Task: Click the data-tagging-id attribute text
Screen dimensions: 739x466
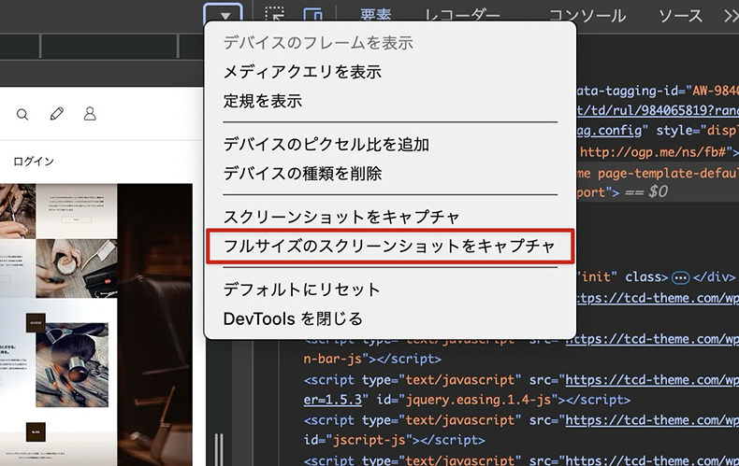Action: [658, 90]
